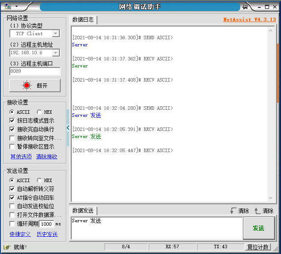Click the 断开 disconnect button
This screenshot has width=281, height=254.
click(35, 86)
